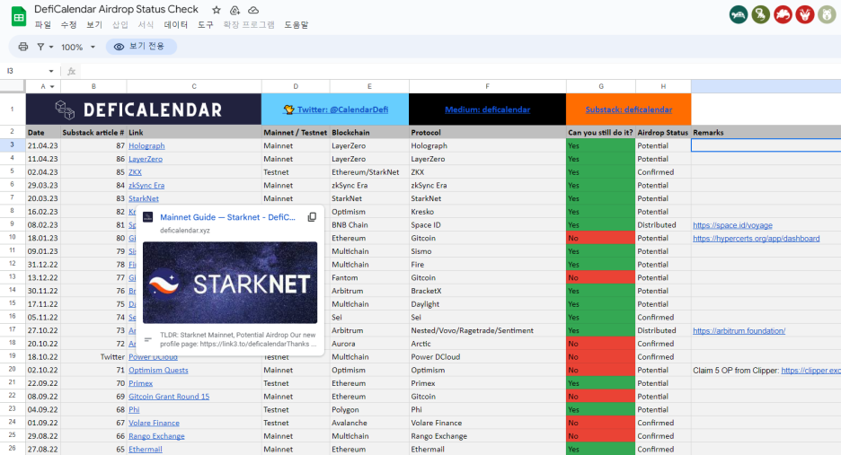Click the last beige viewer avatar
The height and width of the screenshot is (455, 841).
pos(827,15)
